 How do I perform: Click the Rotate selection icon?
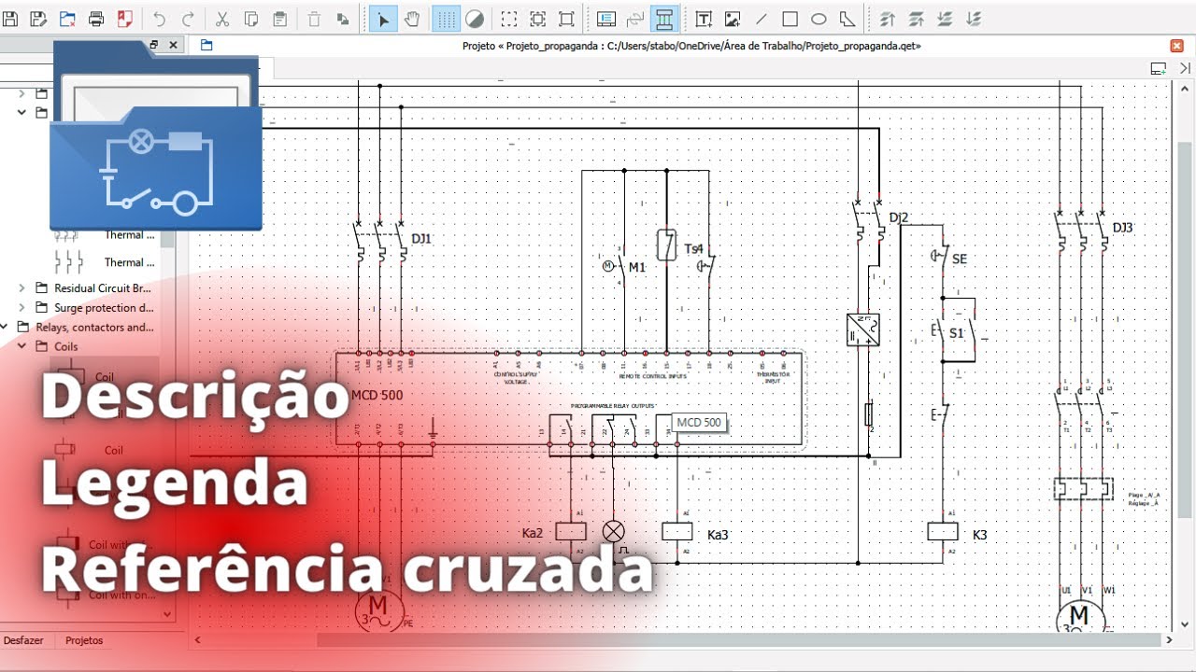point(343,19)
